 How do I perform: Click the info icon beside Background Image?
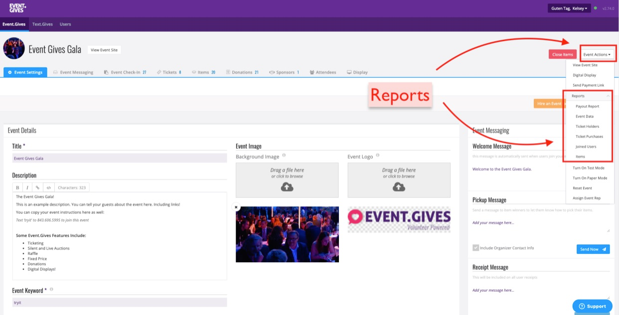click(284, 156)
